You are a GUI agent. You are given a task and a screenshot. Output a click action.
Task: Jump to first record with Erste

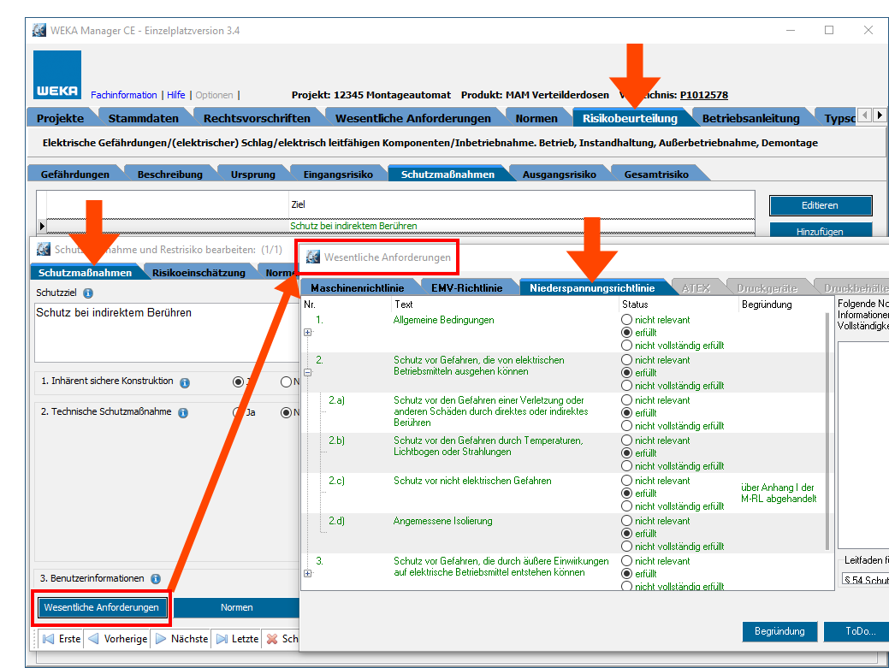(62, 639)
